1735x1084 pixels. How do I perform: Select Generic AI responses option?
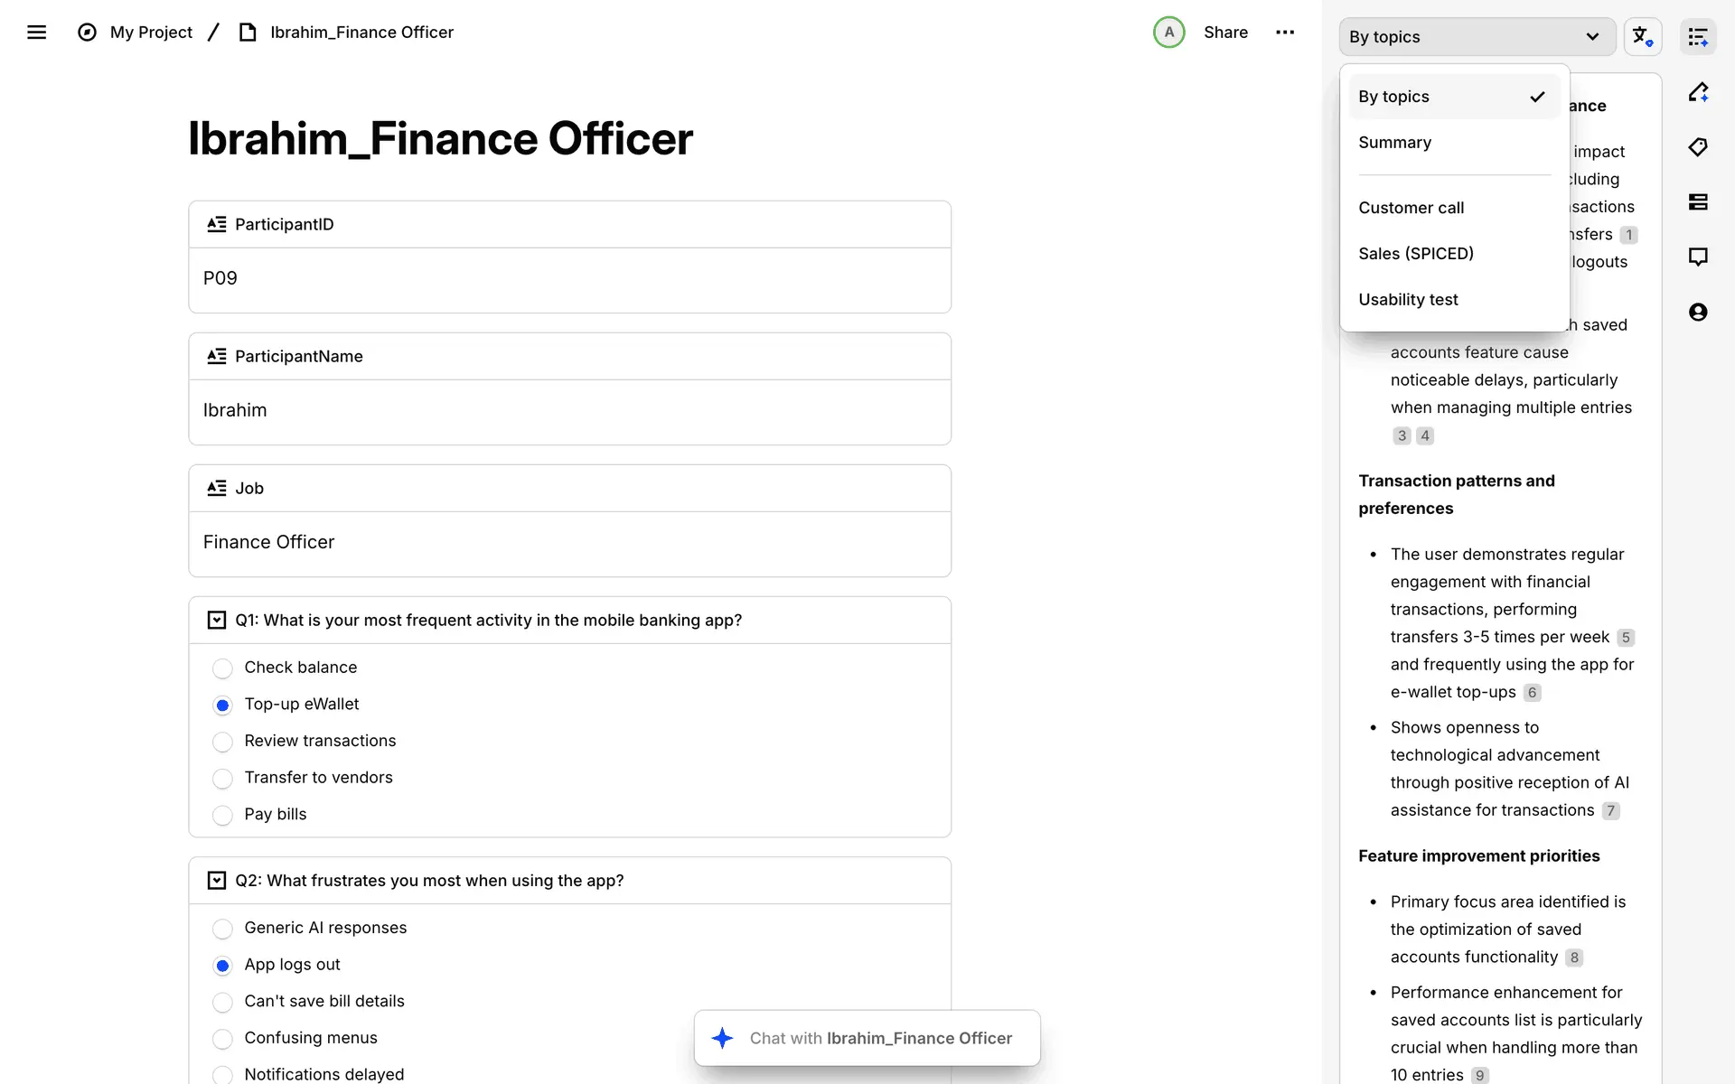tap(222, 929)
